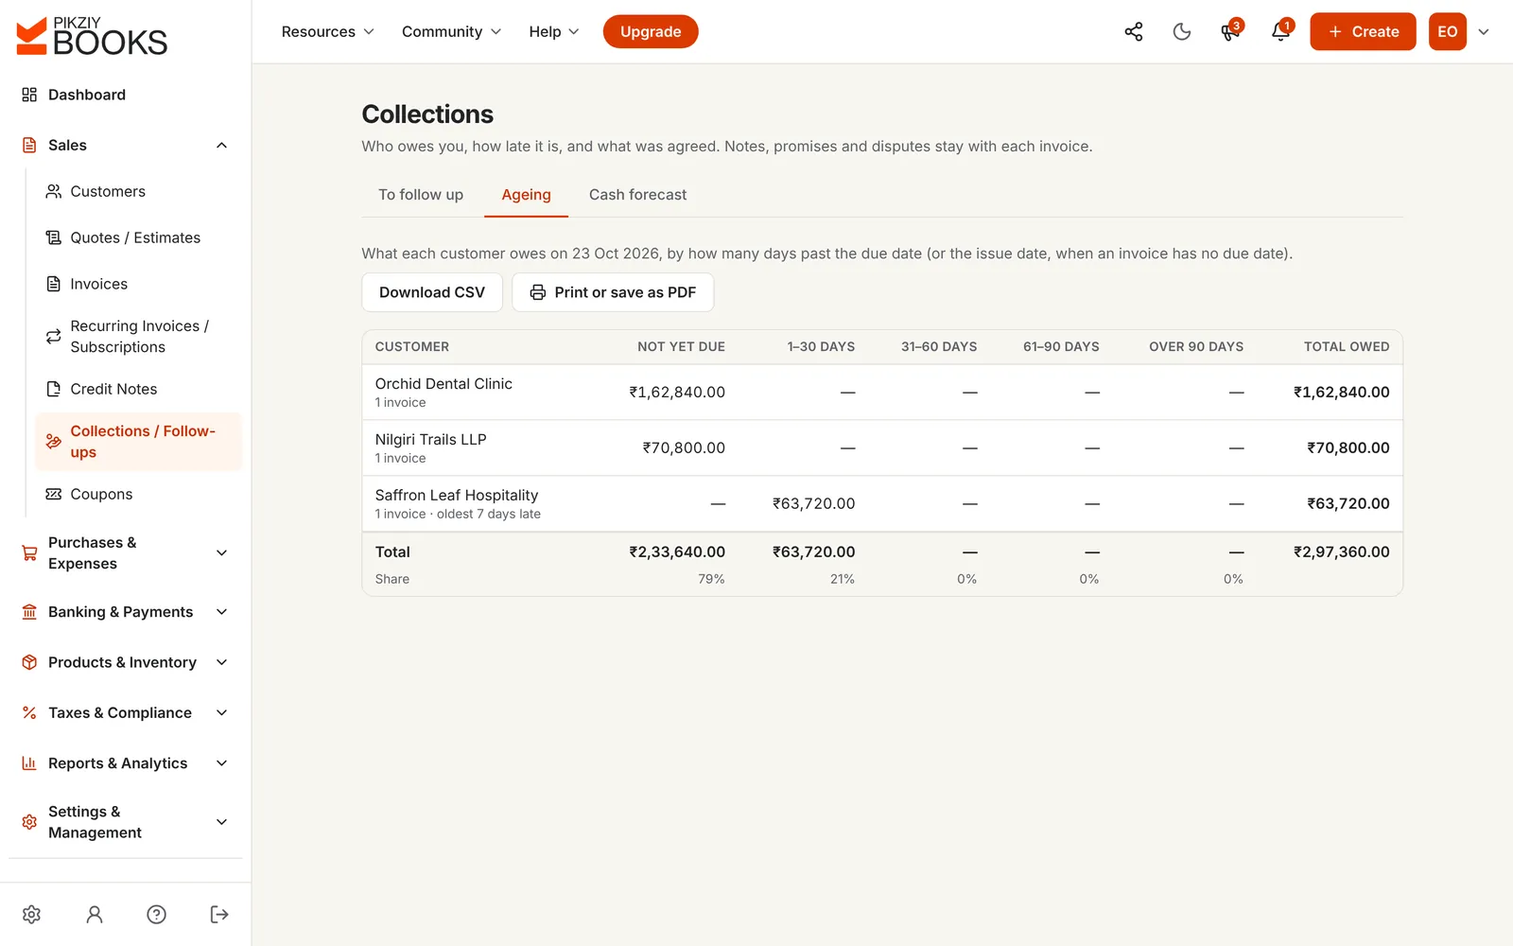Screen dimensions: 1513x946
Task: Open the user profile icon in the sidebar footer
Action: pyautogui.click(x=95, y=914)
